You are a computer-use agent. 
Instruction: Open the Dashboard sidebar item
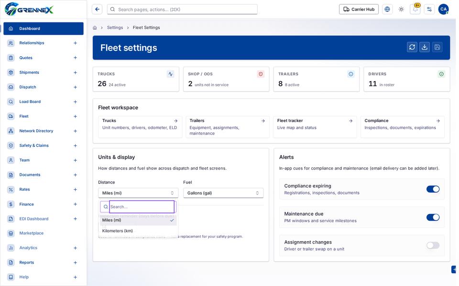[44, 29]
